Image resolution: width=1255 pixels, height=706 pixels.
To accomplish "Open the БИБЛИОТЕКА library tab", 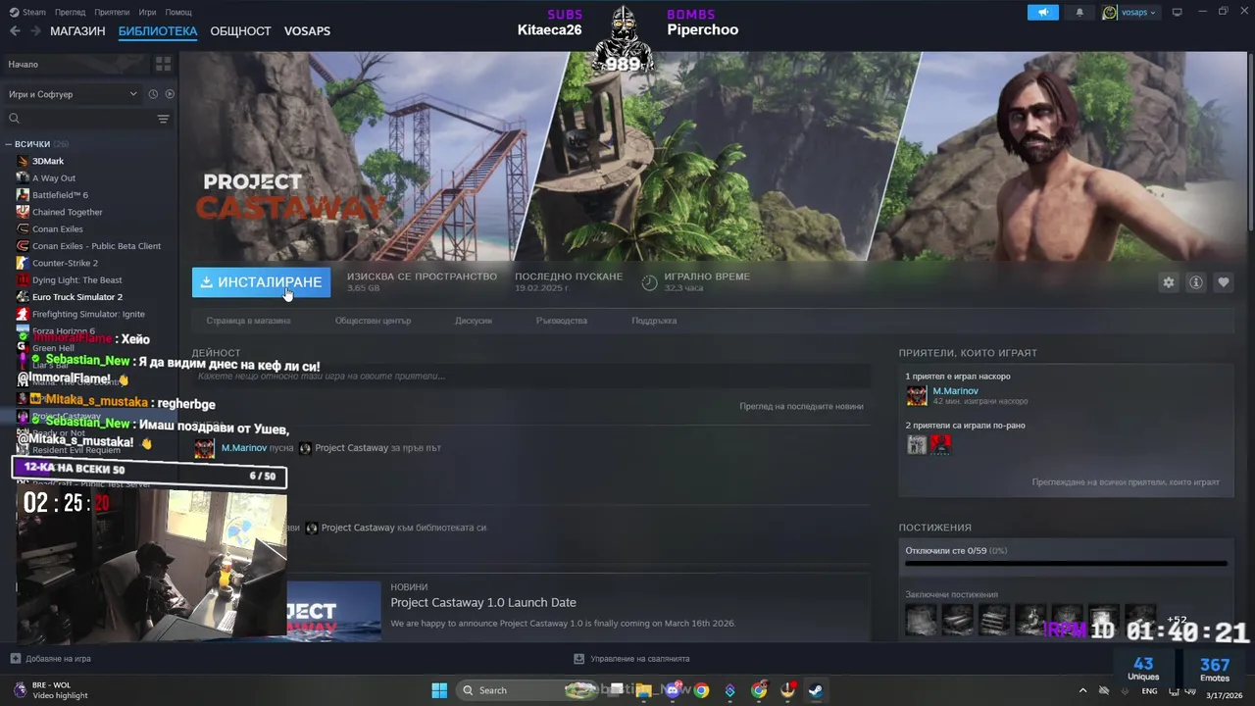I will click(158, 31).
